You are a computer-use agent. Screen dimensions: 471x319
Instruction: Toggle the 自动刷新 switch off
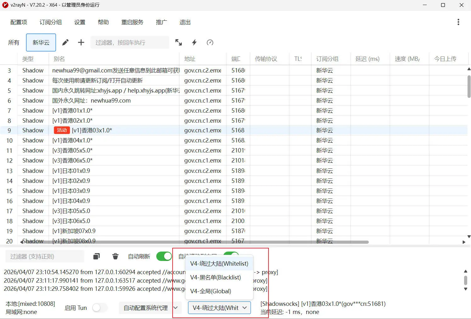click(x=164, y=256)
